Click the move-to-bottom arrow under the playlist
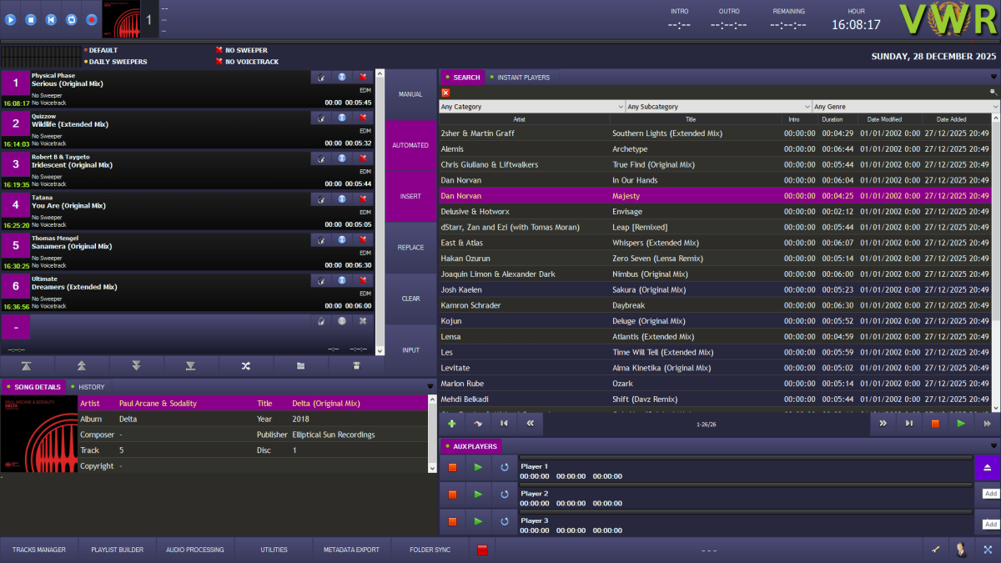 (x=191, y=365)
